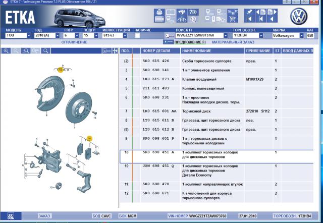Toggle the НАЛИЧИЕ checkbox
The width and height of the screenshot is (323, 223).
137,35
